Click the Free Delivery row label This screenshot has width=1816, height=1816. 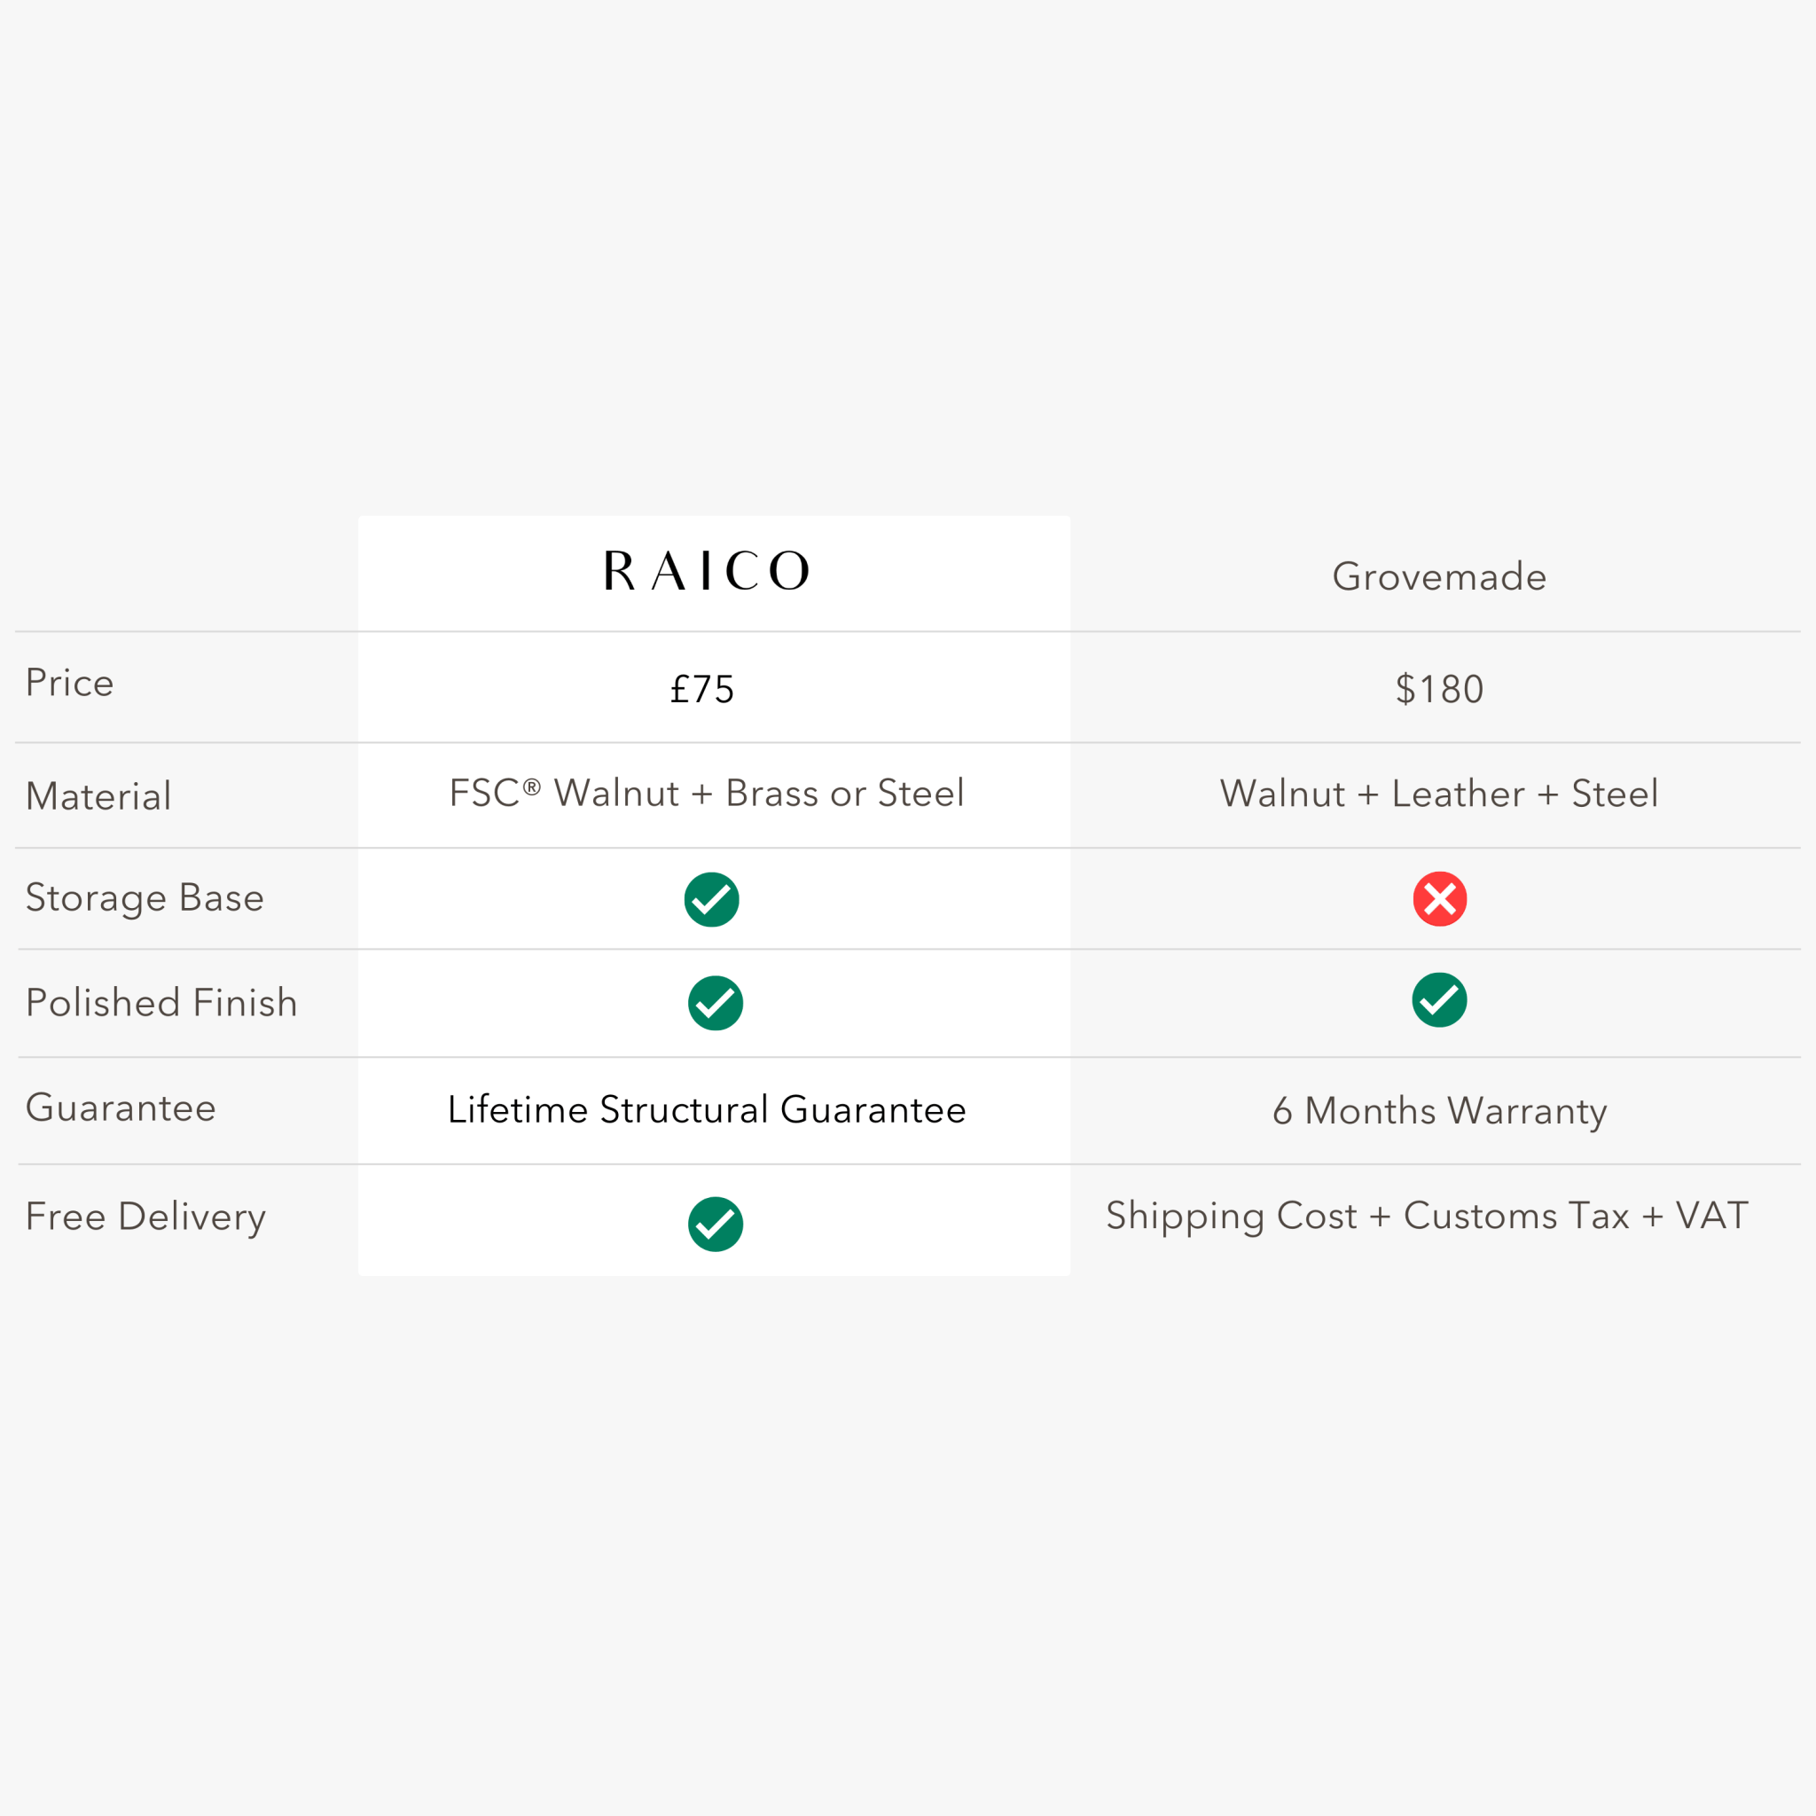coord(145,1217)
